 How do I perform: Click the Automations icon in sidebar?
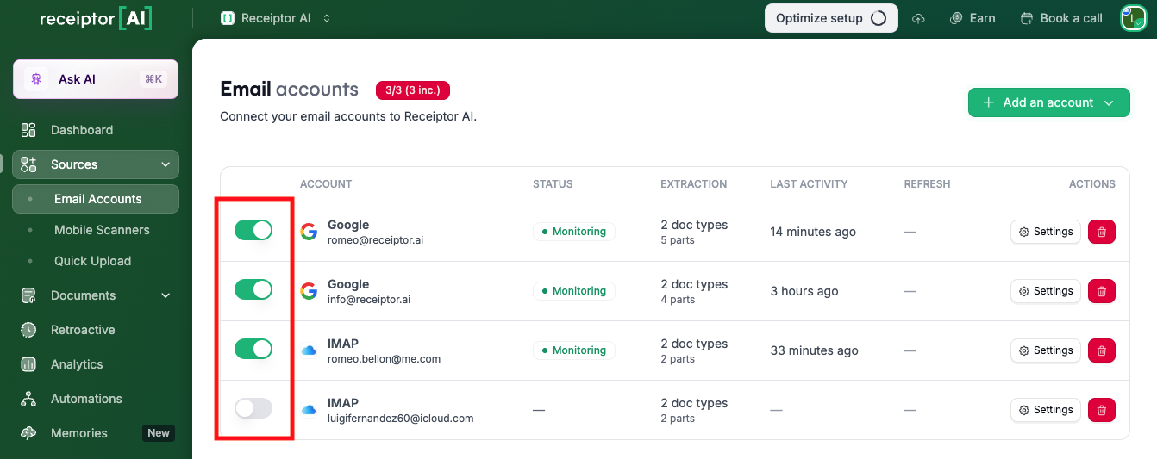pyautogui.click(x=28, y=399)
